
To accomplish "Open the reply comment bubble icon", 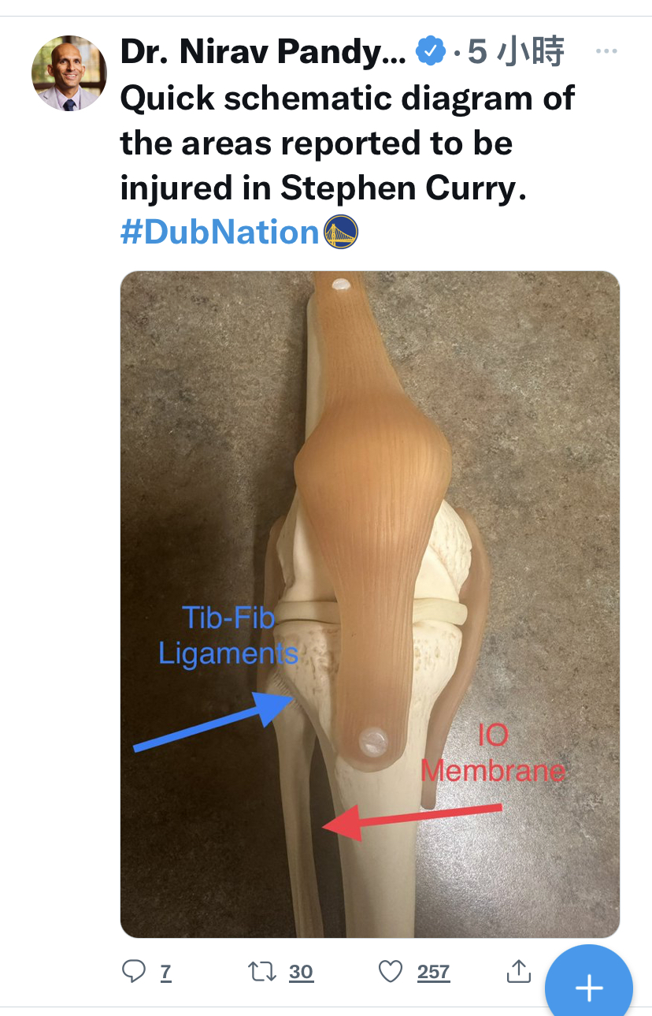I will [x=134, y=971].
